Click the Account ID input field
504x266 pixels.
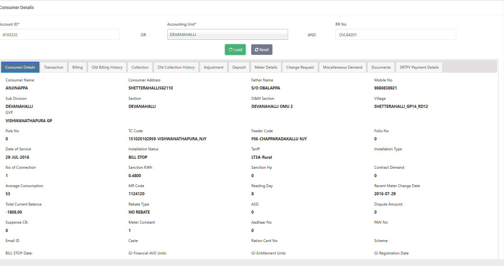coord(59,35)
